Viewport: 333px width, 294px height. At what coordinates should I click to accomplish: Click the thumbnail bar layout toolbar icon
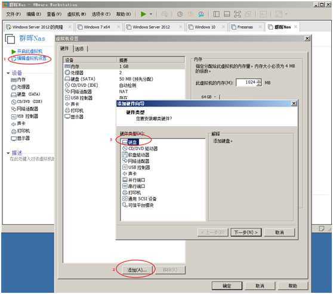pyautogui.click(x=227, y=14)
